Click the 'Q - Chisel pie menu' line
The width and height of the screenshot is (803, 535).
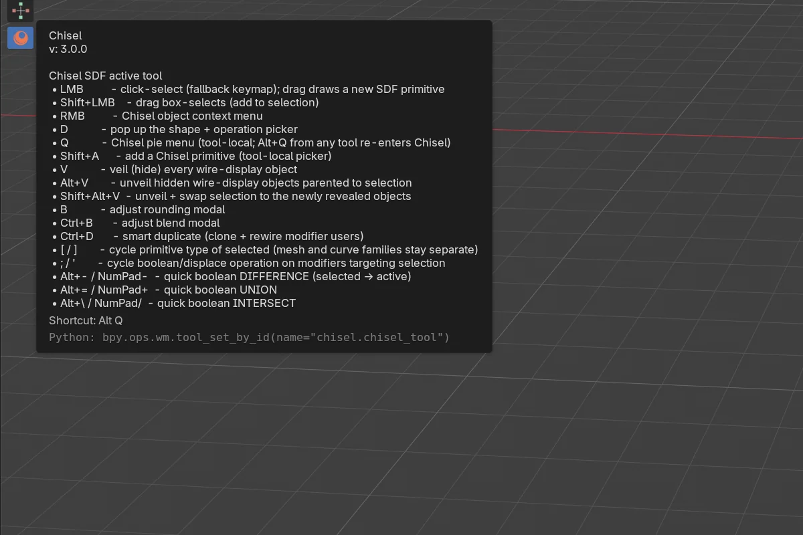pos(252,142)
